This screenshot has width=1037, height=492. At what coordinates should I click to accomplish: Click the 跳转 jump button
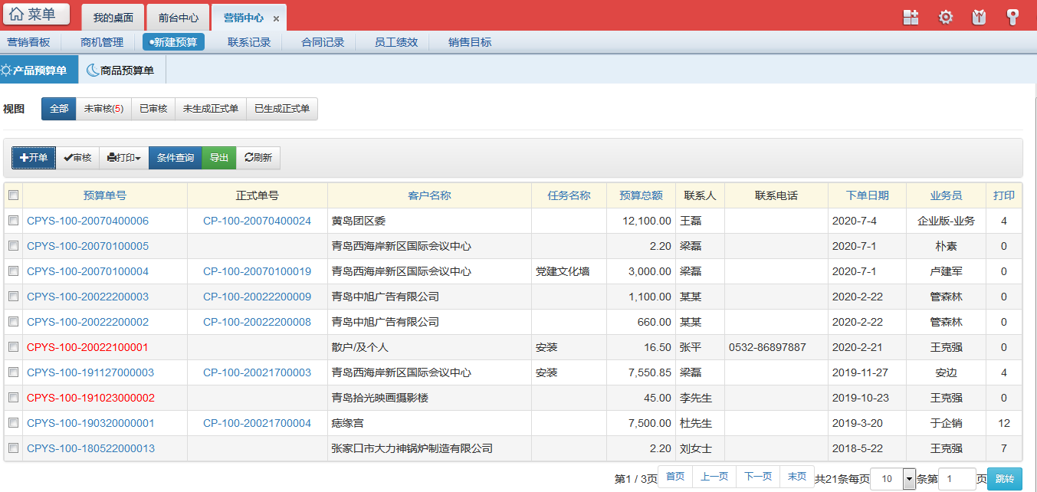[x=1004, y=479]
